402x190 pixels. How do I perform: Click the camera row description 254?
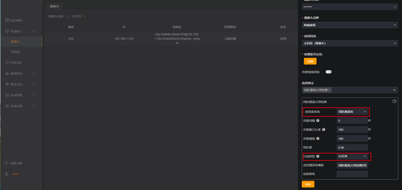click(x=71, y=39)
